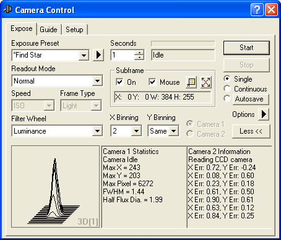
Task: Click the Start exposure button
Action: (x=246, y=48)
